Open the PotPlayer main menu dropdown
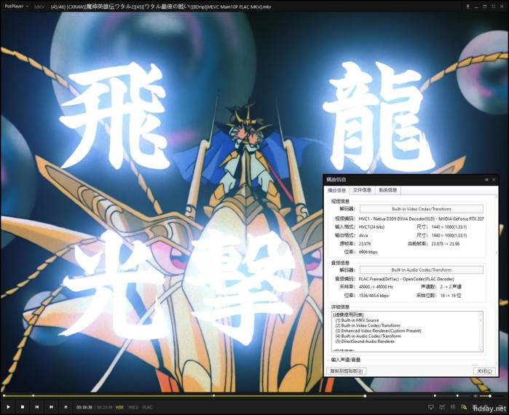This screenshot has height=415, width=509. coord(16,6)
